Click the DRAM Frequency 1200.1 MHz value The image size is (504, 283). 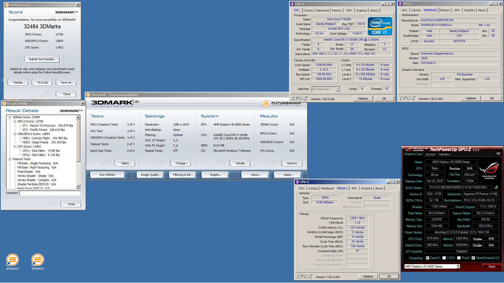point(357,218)
